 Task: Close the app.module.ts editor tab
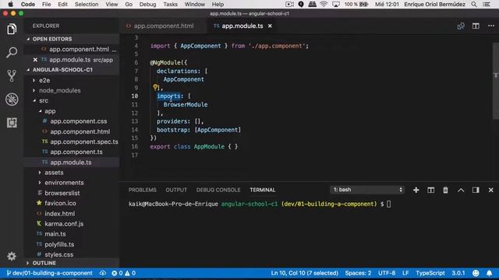tap(270, 26)
